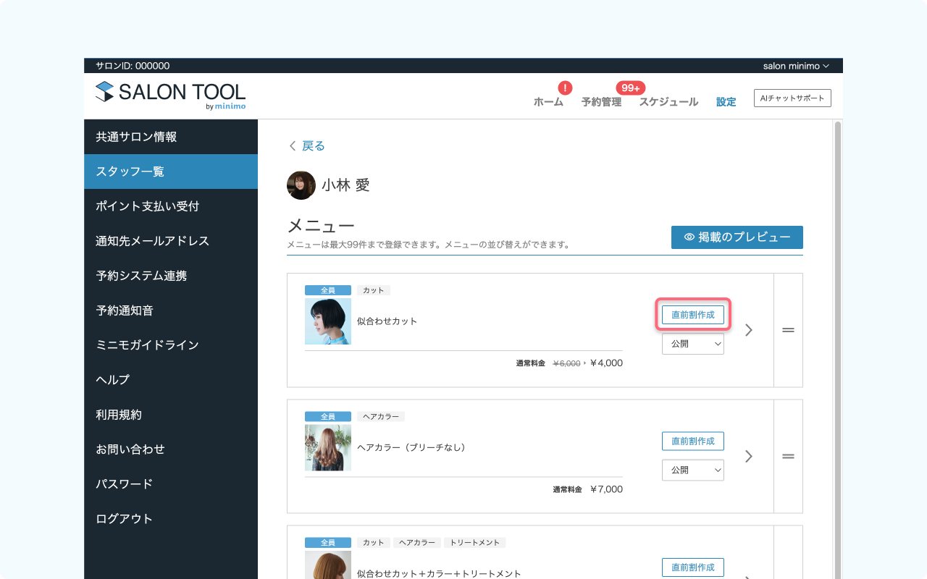The width and height of the screenshot is (927, 579).
Task: Open お問い合わせ in sidebar
Action: 171,449
